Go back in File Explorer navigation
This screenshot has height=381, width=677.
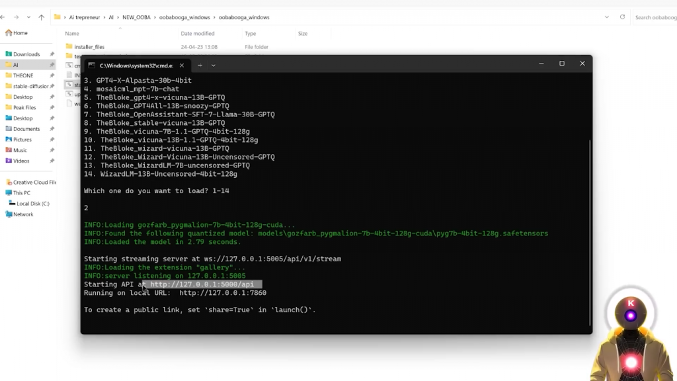point(3,17)
